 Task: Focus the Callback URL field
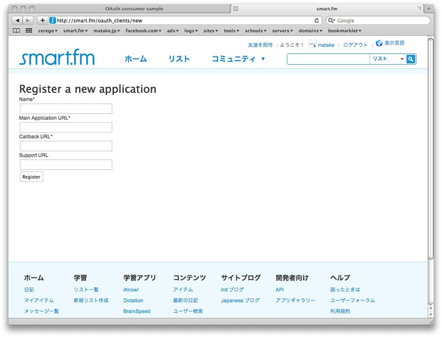pos(66,146)
